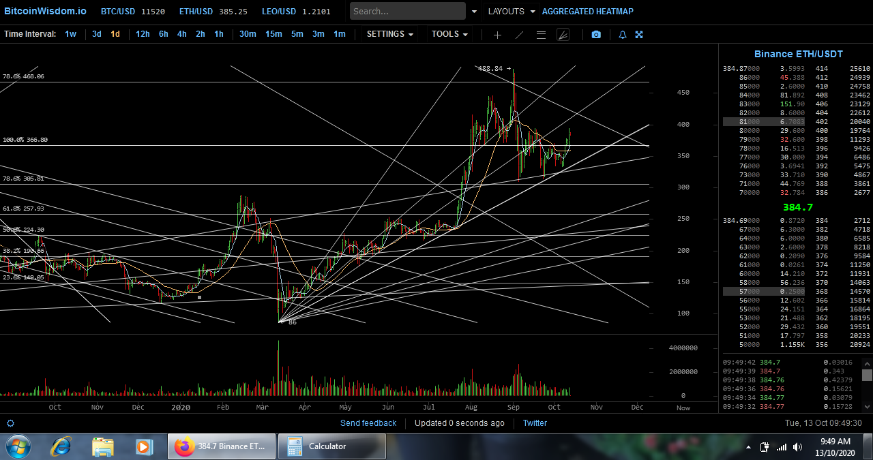Take a chart snapshot with camera icon
This screenshot has width=873, height=460.
596,35
